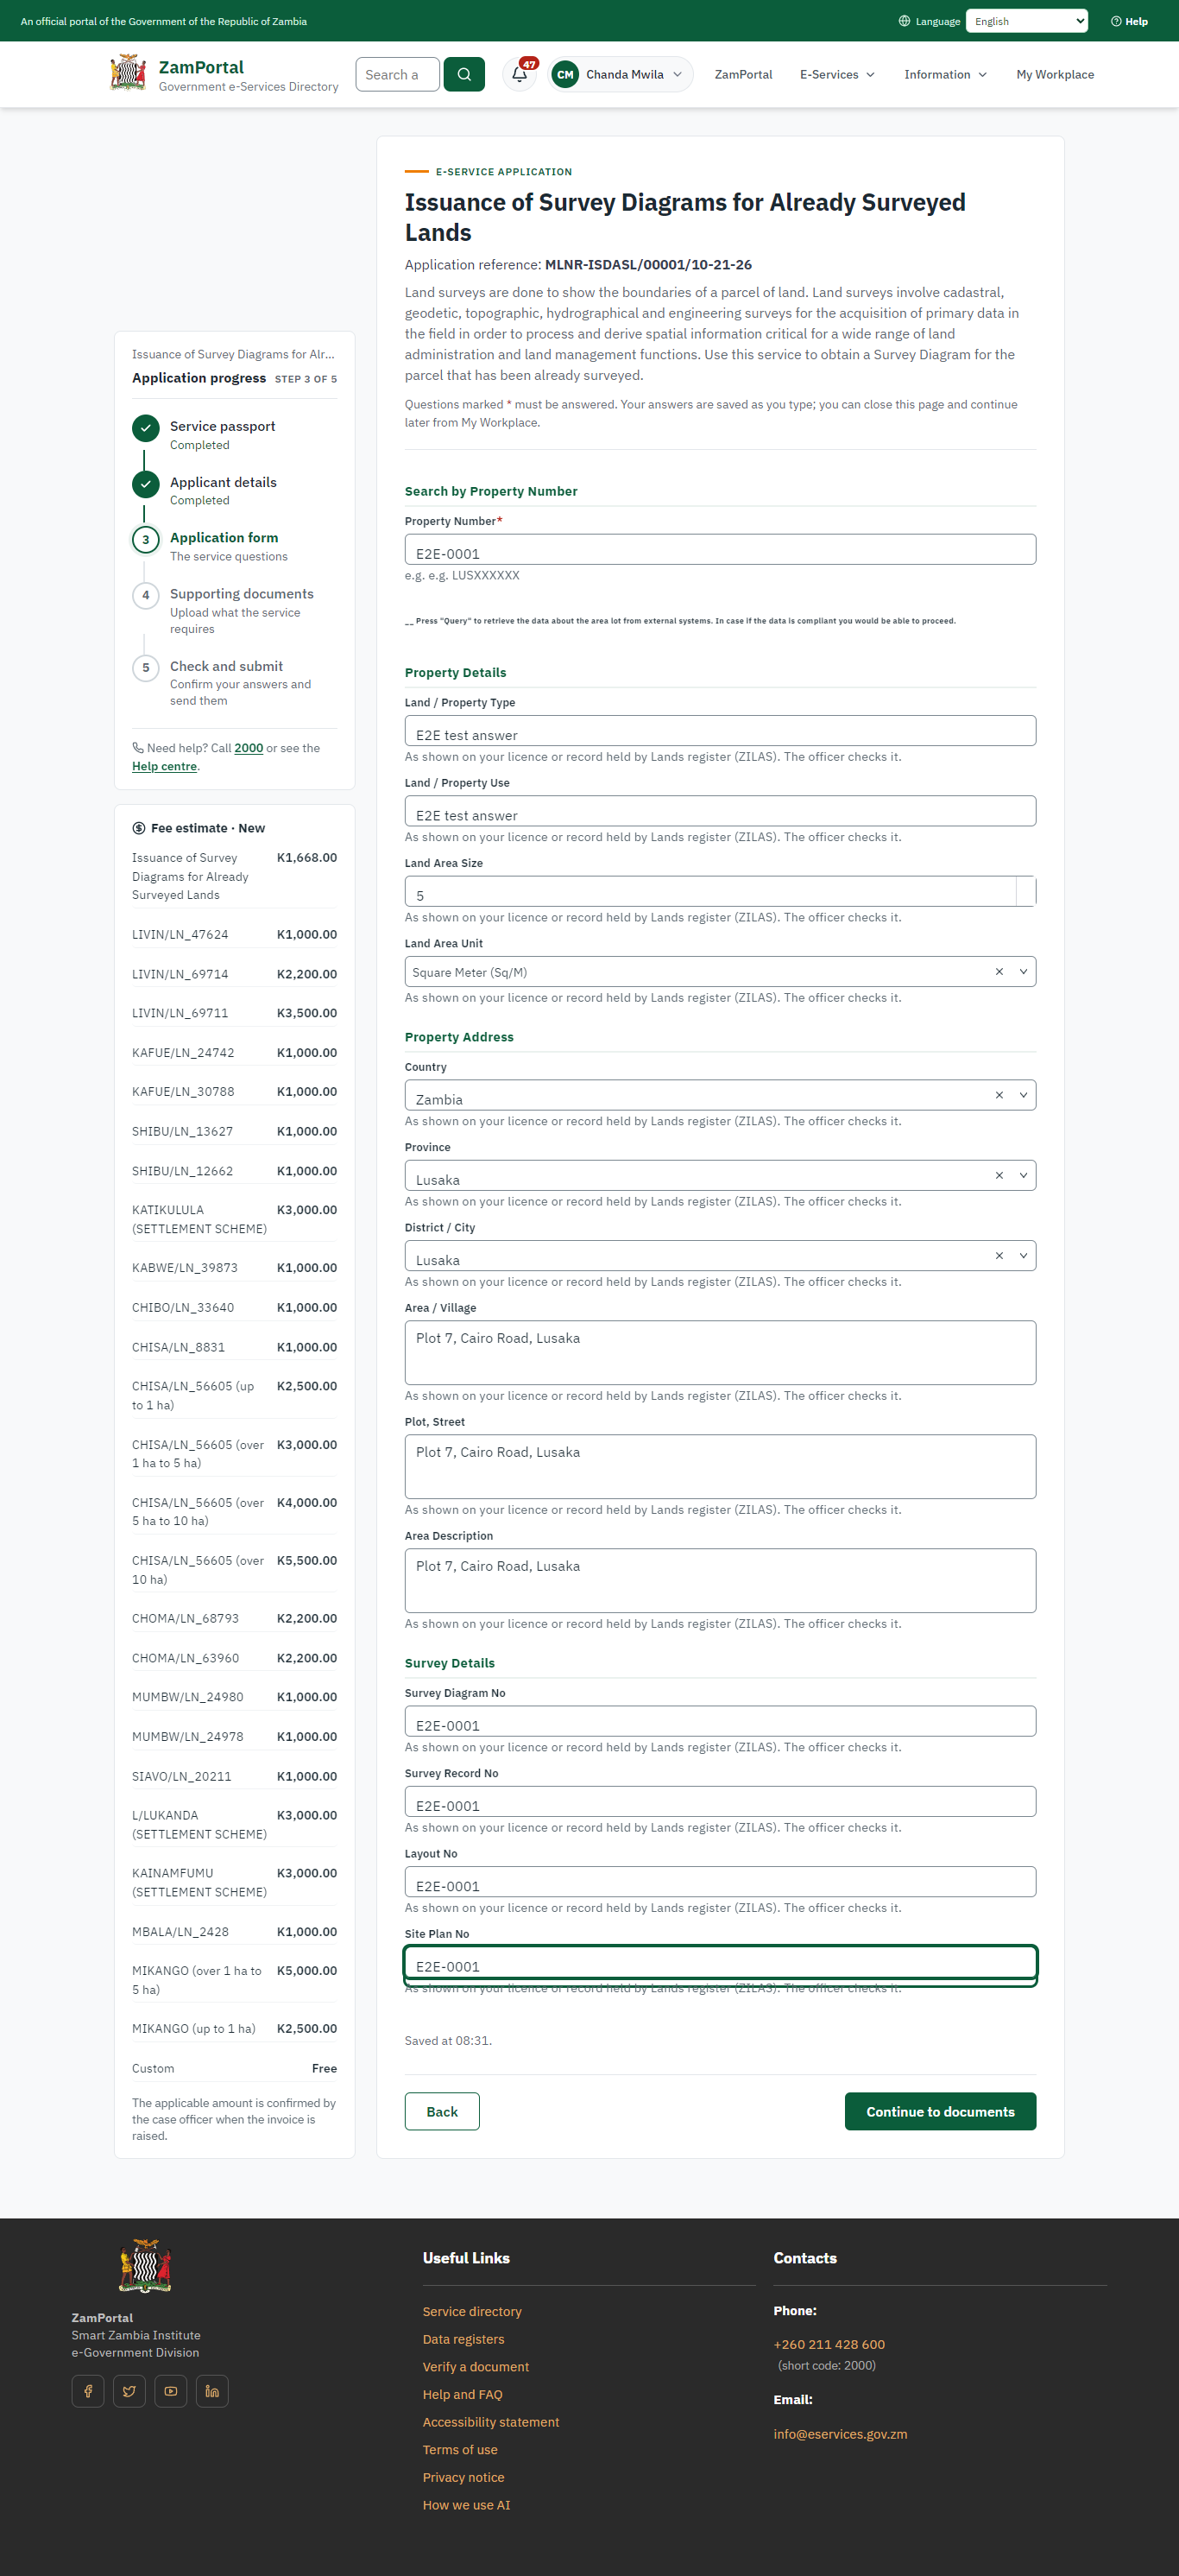Open the Information nav menu
The image size is (1179, 2576).
point(945,74)
